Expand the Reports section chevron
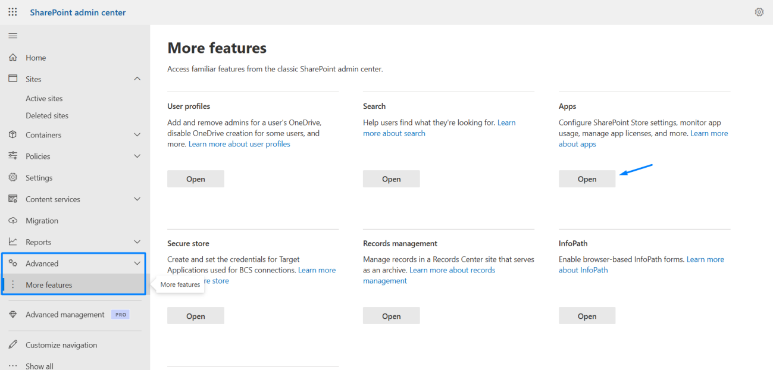 click(x=137, y=242)
